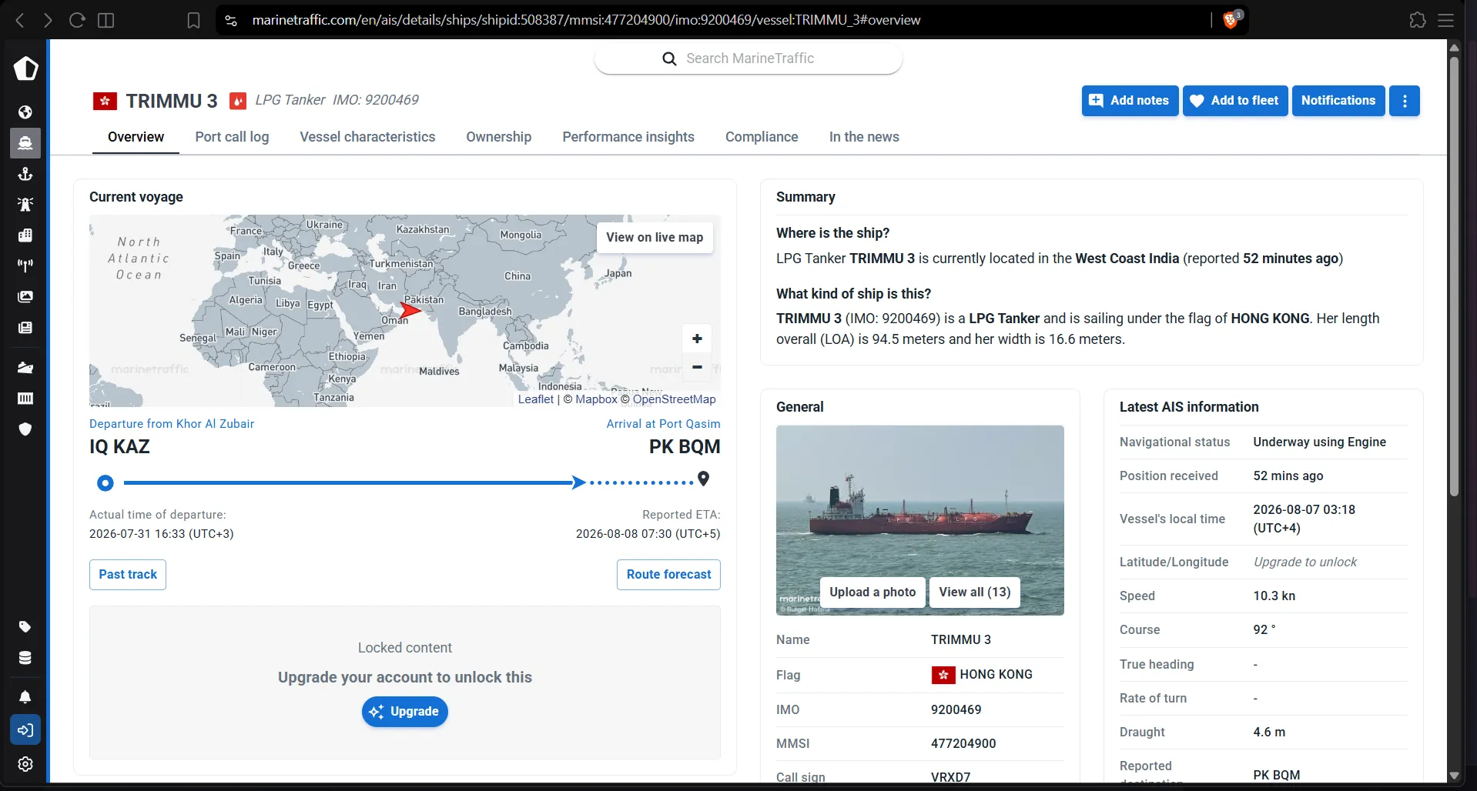Screen dimensions: 1477x791
Task: Open the OpenStreetMap attribution link
Action: (x=675, y=399)
